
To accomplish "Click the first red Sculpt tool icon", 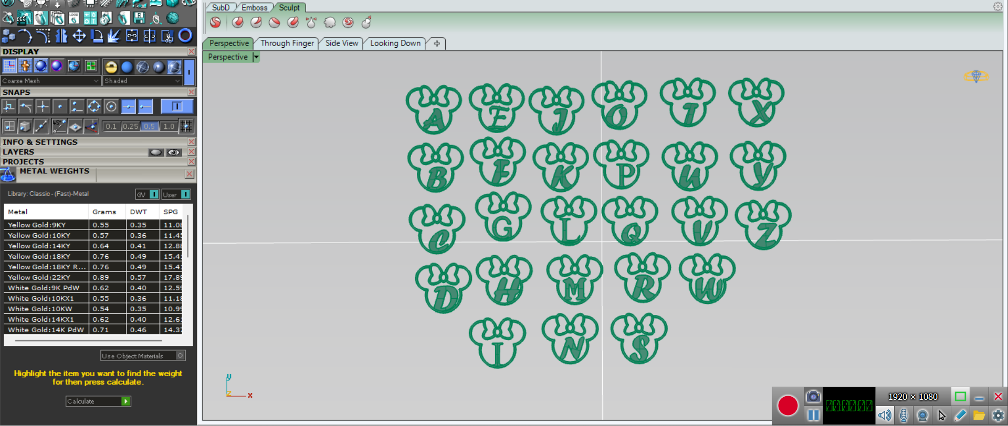I will (x=215, y=23).
